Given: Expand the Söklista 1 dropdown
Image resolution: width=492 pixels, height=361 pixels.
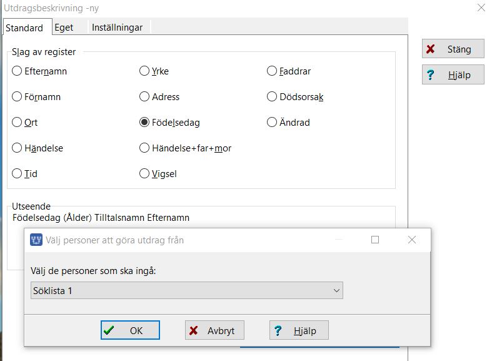Looking at the screenshot, I should pos(336,291).
